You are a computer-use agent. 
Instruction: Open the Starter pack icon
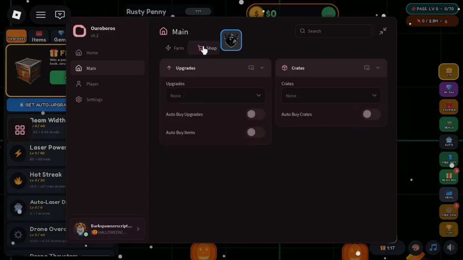pos(449,107)
